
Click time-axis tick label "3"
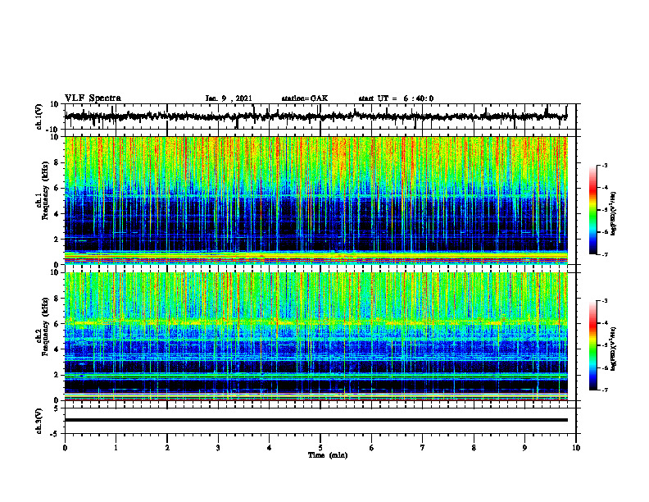[218, 448]
